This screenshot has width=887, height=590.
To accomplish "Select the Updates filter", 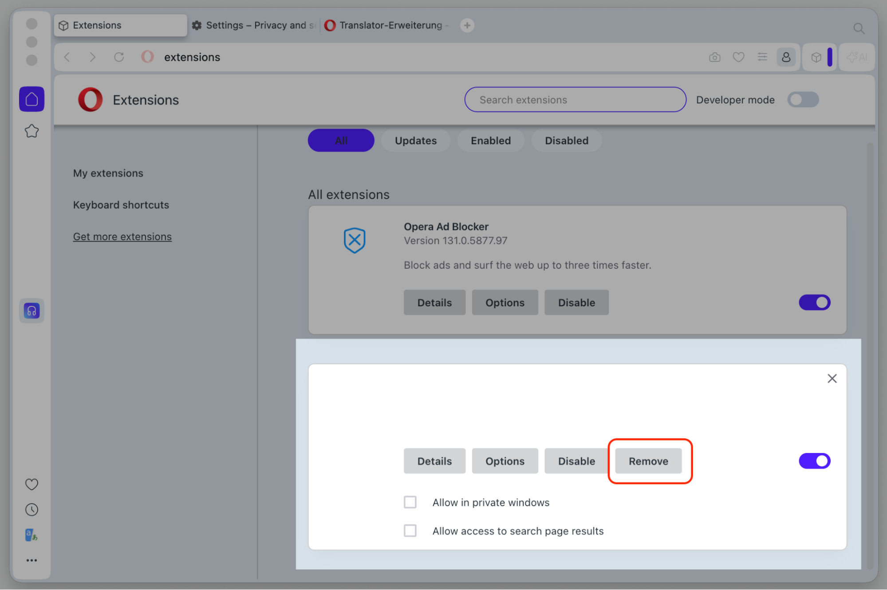I will coord(416,141).
